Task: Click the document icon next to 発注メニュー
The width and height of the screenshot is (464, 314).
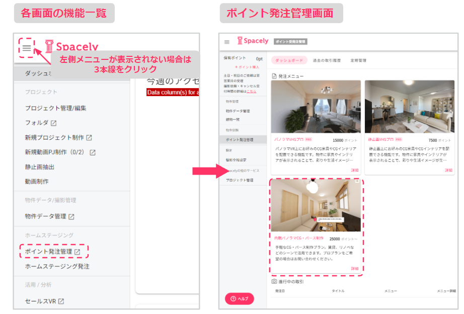Action: [274, 76]
